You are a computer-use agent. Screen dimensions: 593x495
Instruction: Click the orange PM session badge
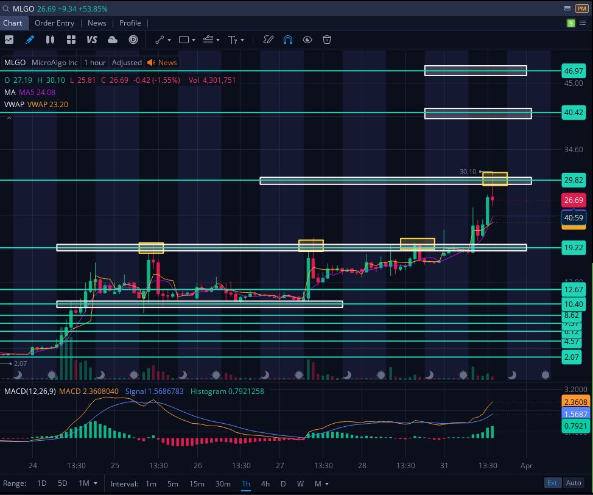click(x=581, y=9)
